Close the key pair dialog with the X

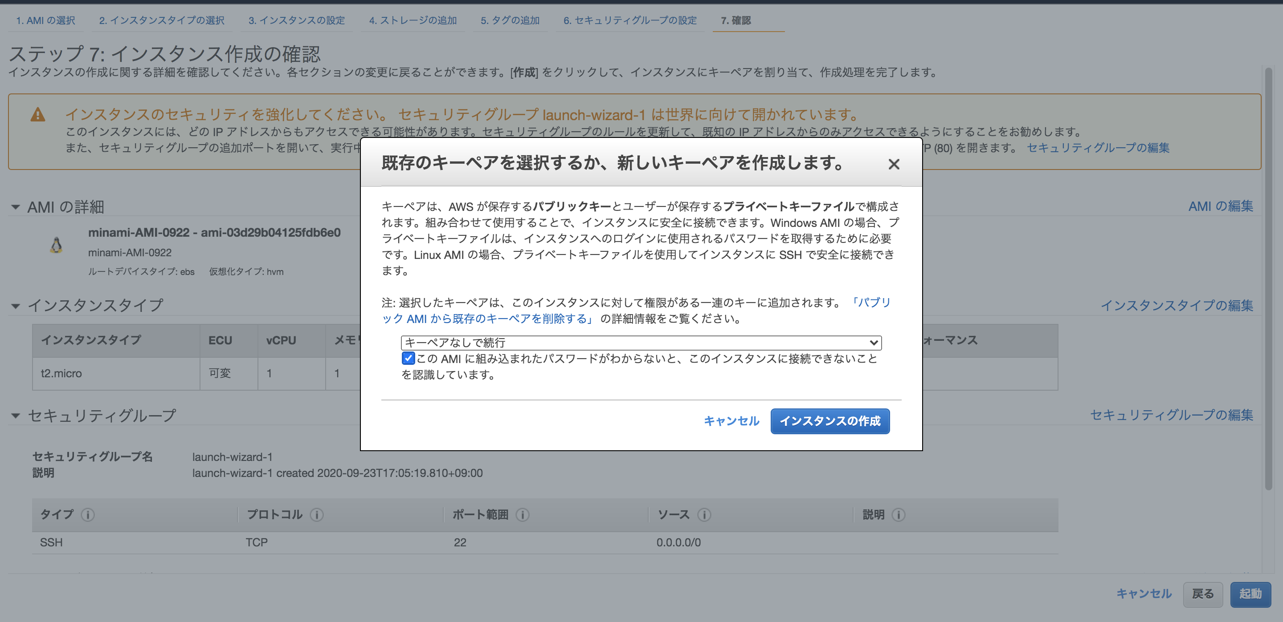(894, 164)
